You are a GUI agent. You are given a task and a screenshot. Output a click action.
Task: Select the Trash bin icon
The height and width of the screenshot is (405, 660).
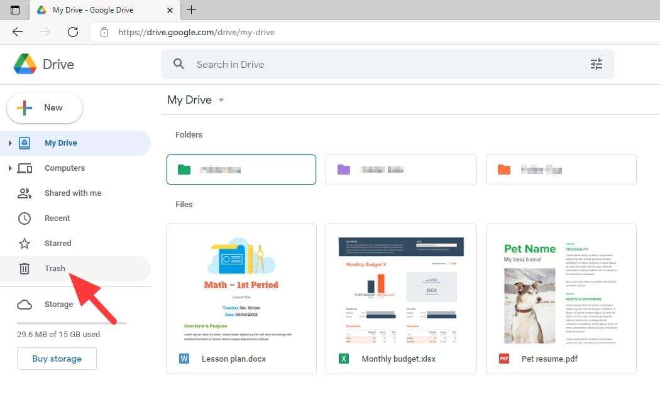(x=24, y=268)
